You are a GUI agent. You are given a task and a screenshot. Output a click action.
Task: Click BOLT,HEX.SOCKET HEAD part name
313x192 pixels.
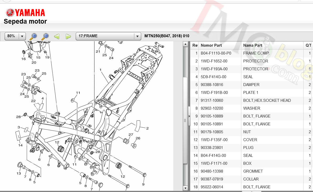pyautogui.click(x=267, y=100)
